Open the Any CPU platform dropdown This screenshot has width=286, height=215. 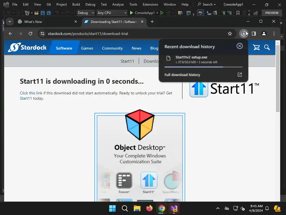pos(112,13)
